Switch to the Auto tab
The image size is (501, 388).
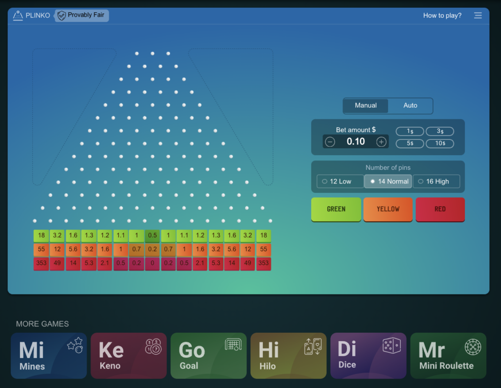pos(410,106)
